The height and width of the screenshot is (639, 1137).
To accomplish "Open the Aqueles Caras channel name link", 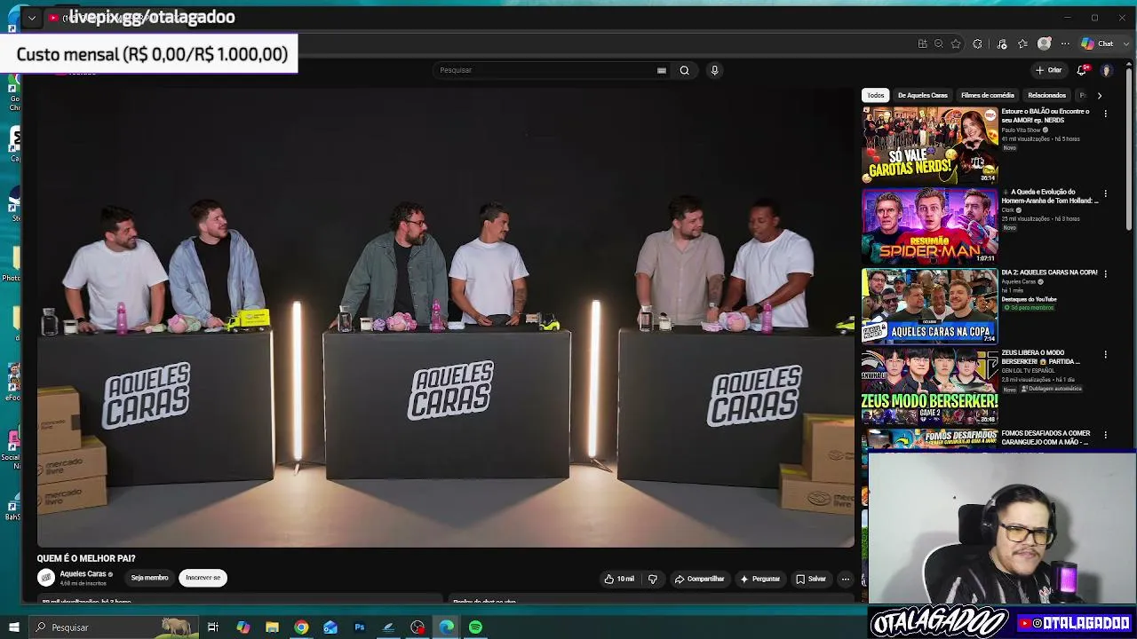I will (83, 574).
